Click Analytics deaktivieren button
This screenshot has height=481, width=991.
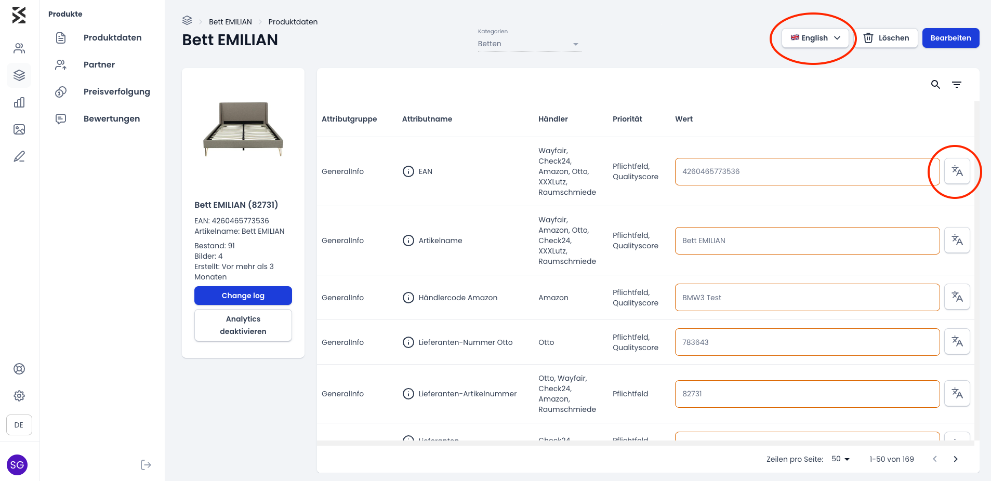click(x=243, y=325)
